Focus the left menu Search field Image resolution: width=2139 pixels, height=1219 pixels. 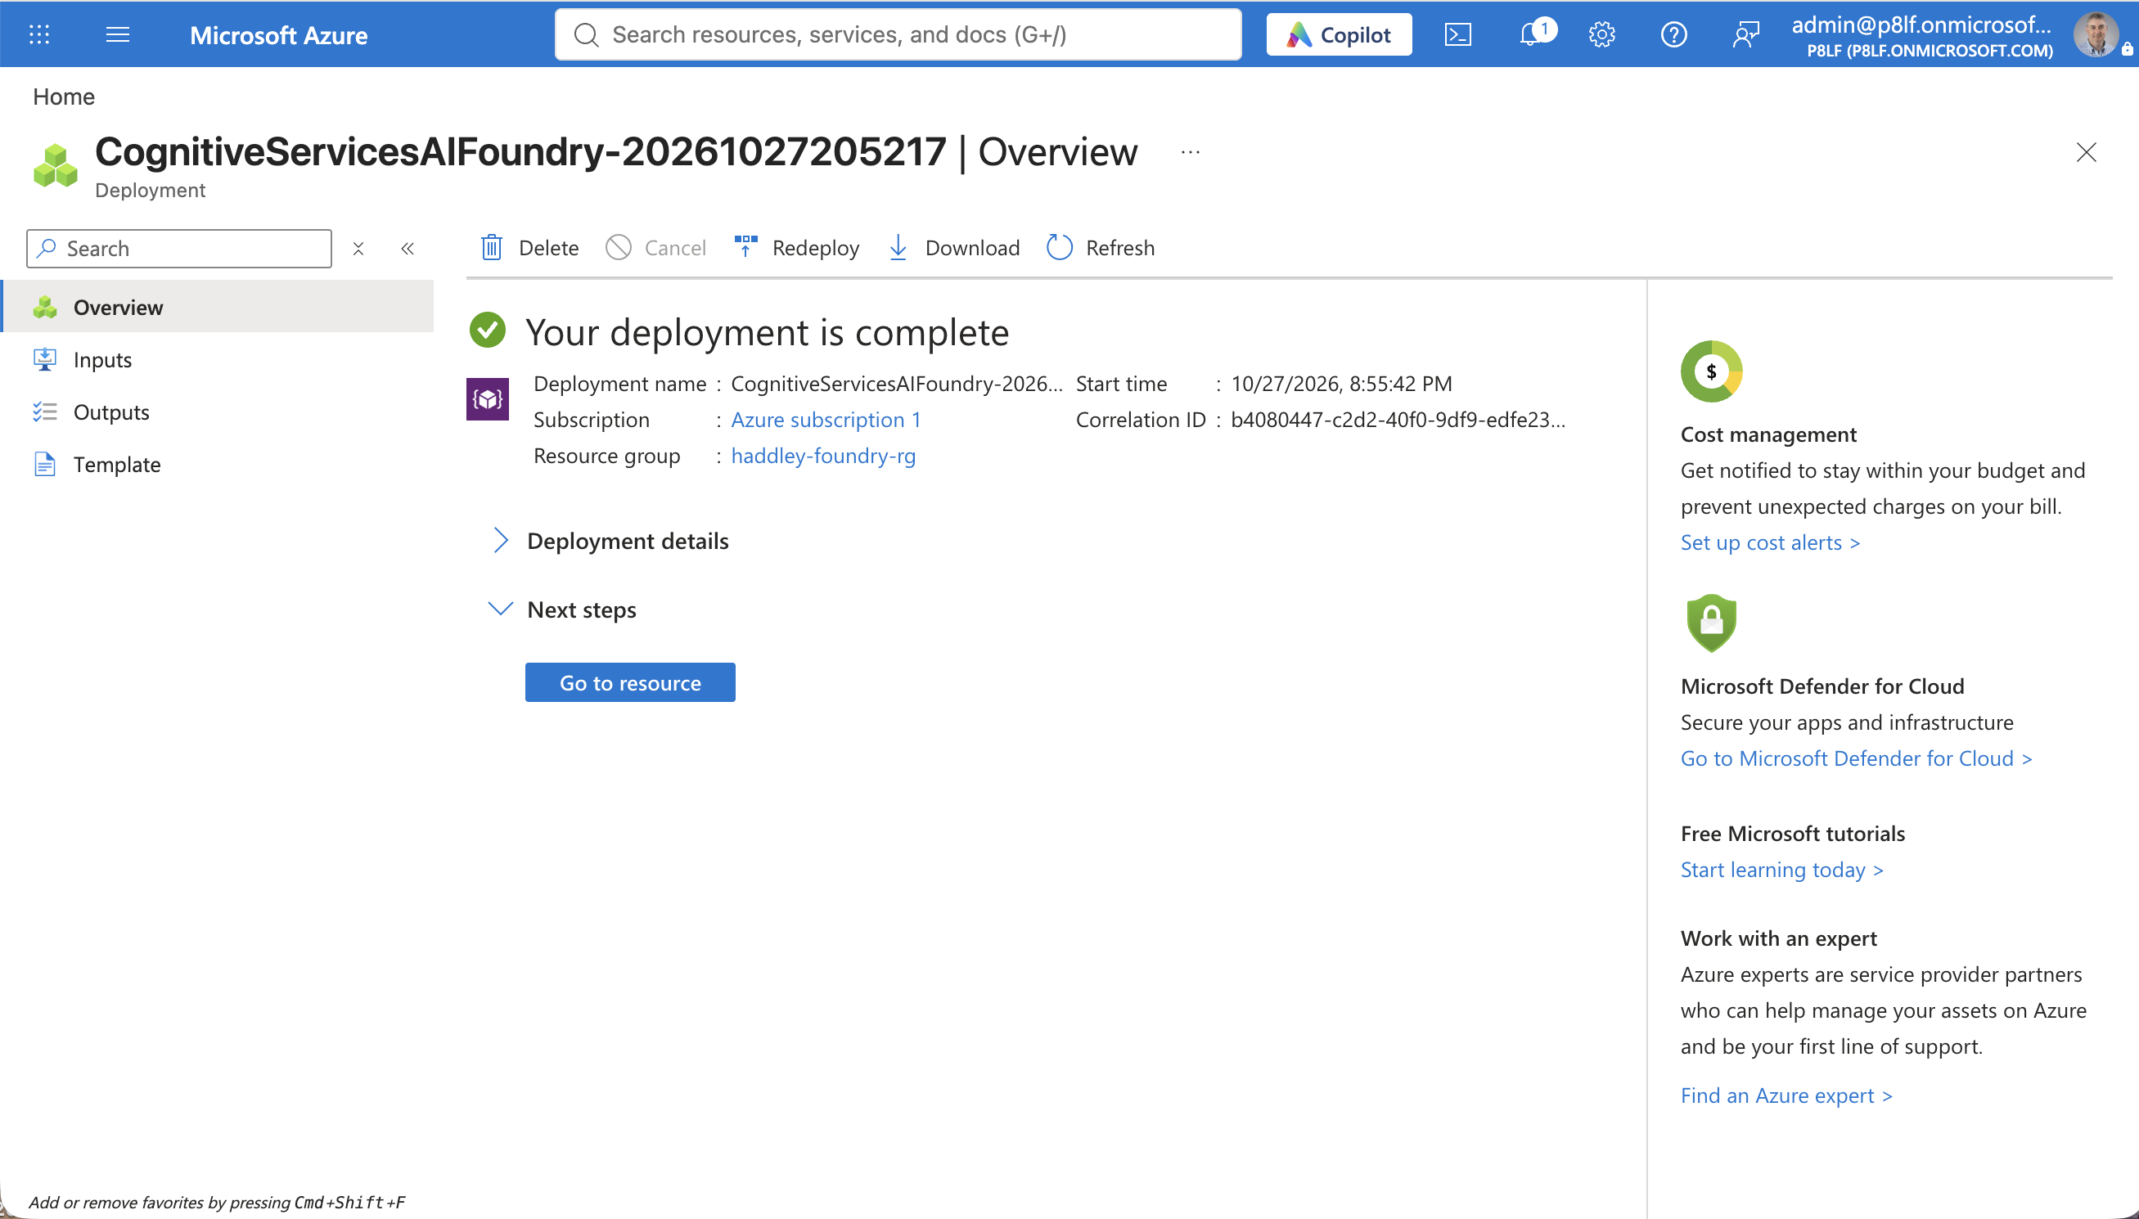point(179,249)
